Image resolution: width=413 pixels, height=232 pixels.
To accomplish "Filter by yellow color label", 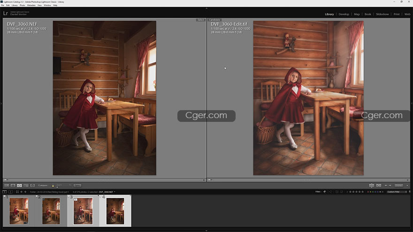I will (370, 192).
